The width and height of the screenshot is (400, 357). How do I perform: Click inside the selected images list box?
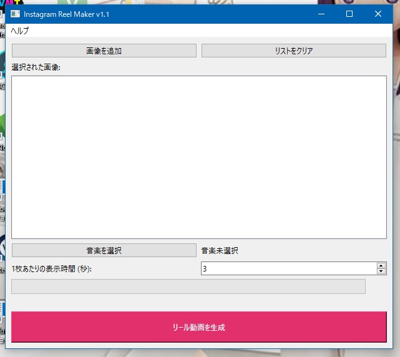[199, 157]
